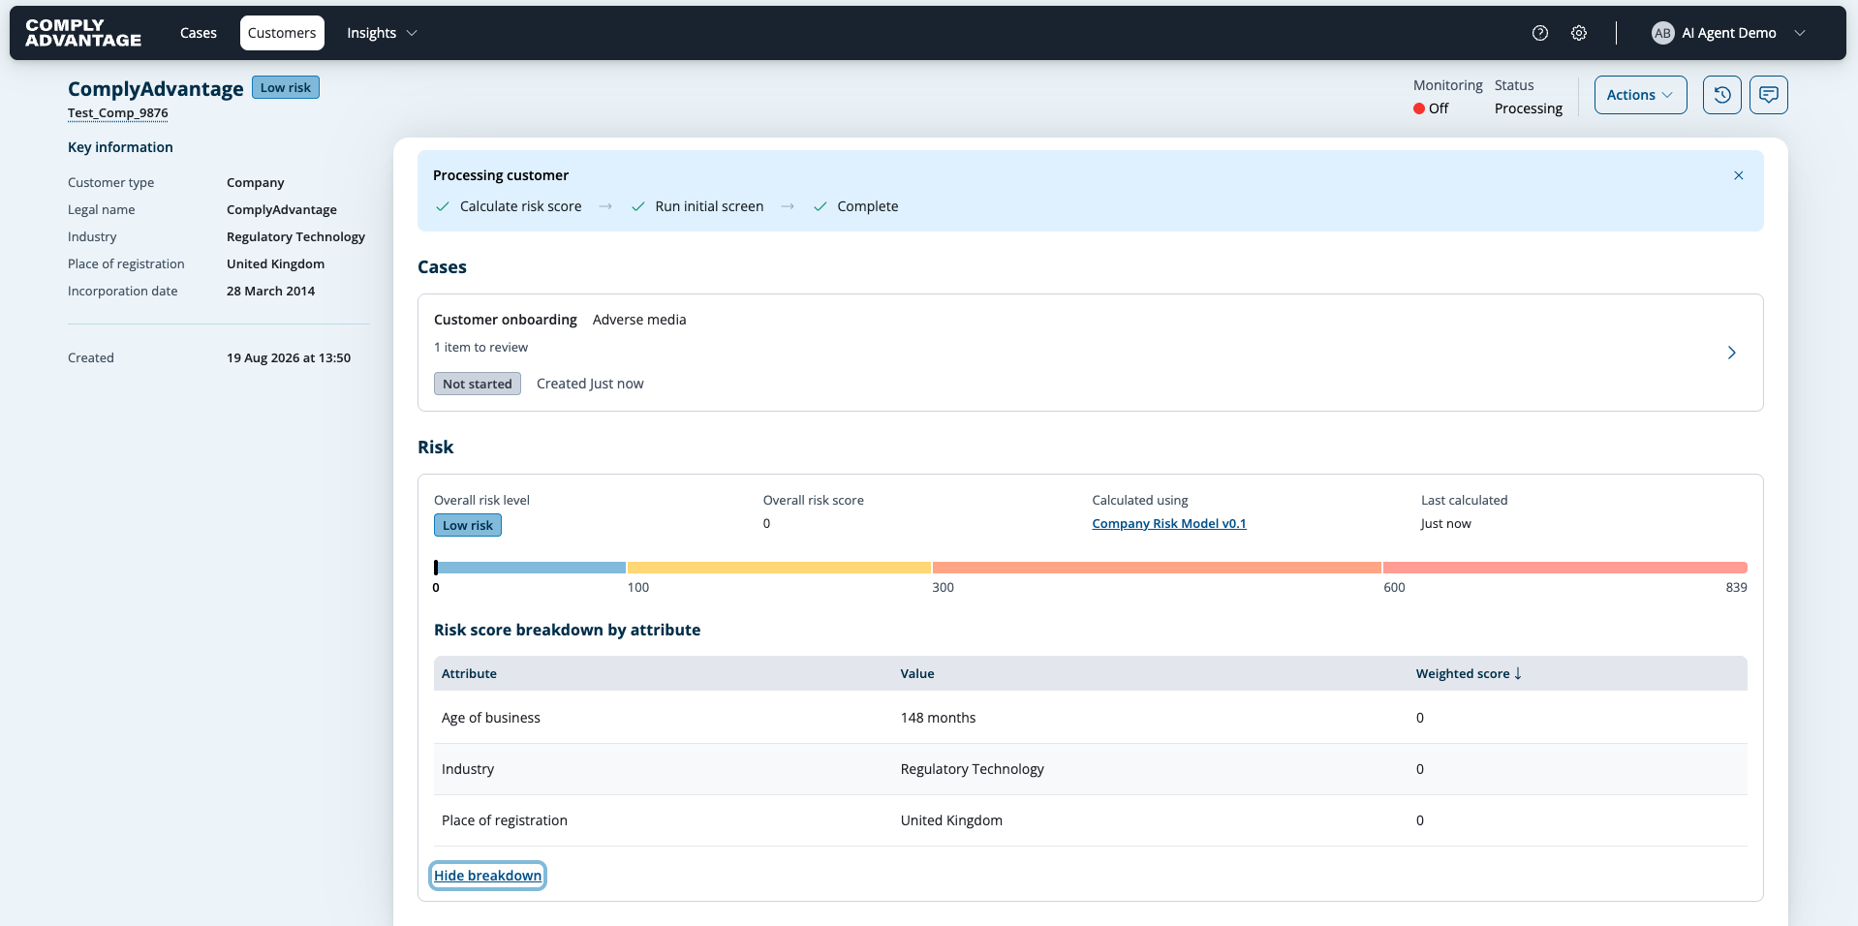Close the Processing customer banner
The width and height of the screenshot is (1858, 926).
[1739, 175]
